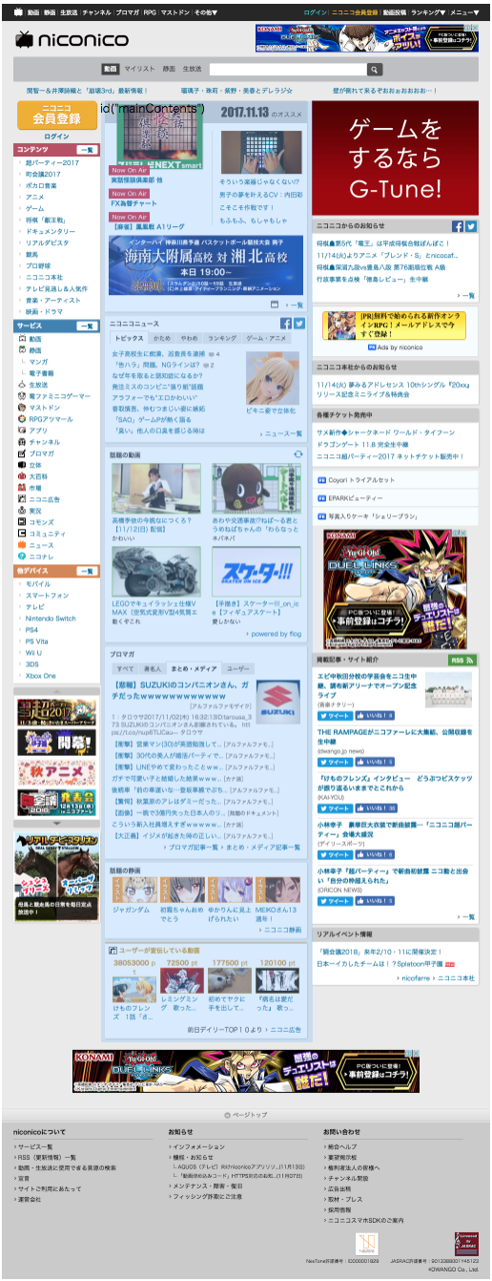
Task: Open RPGアツマール service icon
Action: [x=20, y=419]
